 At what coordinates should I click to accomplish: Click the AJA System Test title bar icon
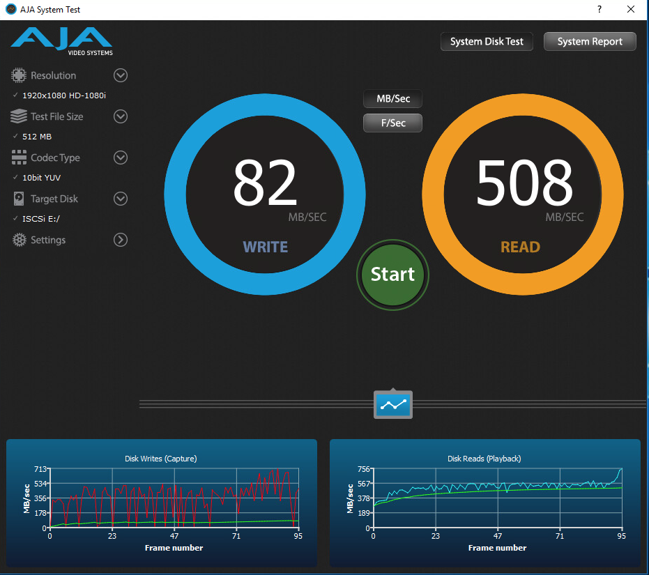[x=10, y=9]
